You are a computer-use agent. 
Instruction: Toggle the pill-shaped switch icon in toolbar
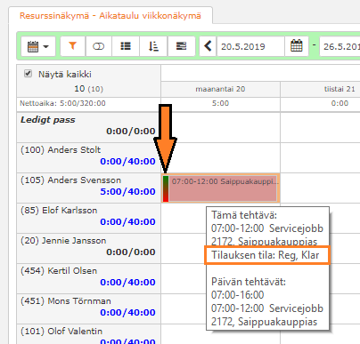(99, 46)
